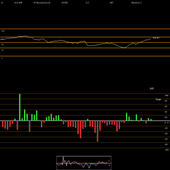This screenshot has width=170, height=170.
Task: Click the longest red bar in the MR histogram
Action: click(98, 131)
